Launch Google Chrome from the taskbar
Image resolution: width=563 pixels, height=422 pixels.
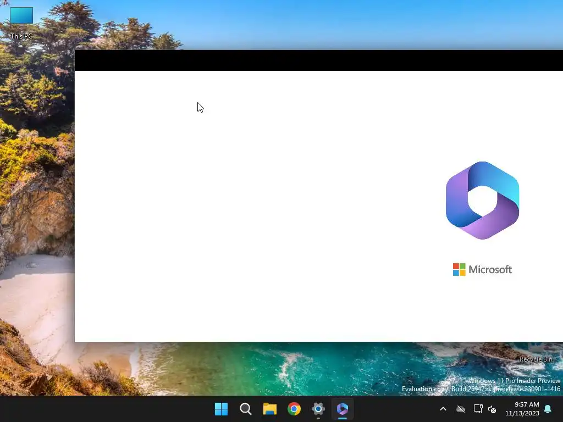(x=294, y=409)
